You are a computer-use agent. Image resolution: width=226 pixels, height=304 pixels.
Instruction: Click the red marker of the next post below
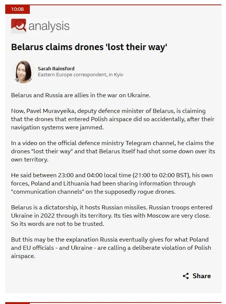[18, 303]
